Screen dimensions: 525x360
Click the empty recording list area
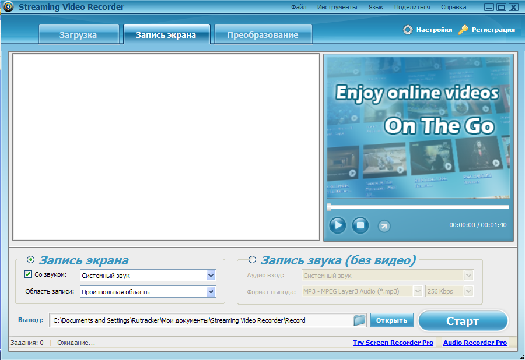166,146
